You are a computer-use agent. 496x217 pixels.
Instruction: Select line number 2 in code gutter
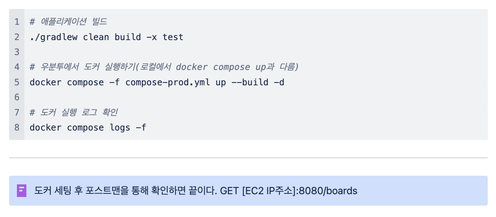(17, 37)
